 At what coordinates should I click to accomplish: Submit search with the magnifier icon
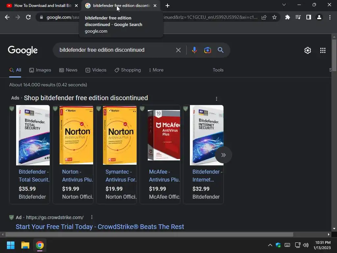tap(220, 50)
